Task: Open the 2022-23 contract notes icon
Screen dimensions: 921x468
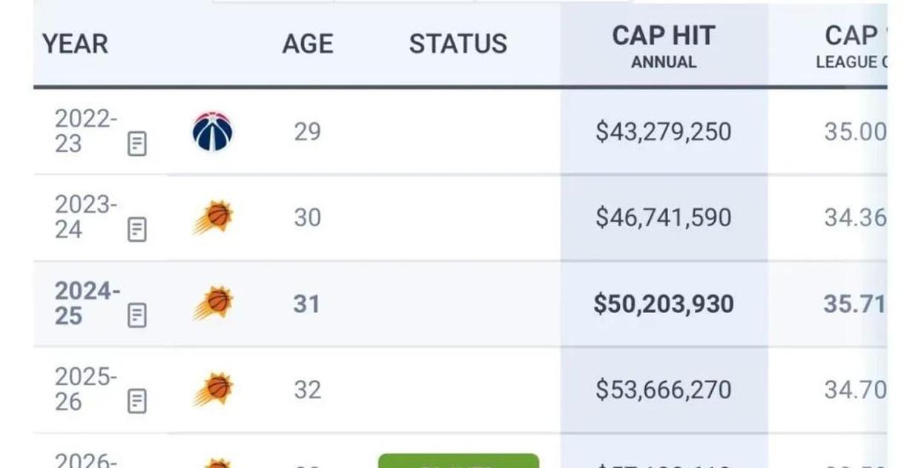Action: click(x=137, y=144)
